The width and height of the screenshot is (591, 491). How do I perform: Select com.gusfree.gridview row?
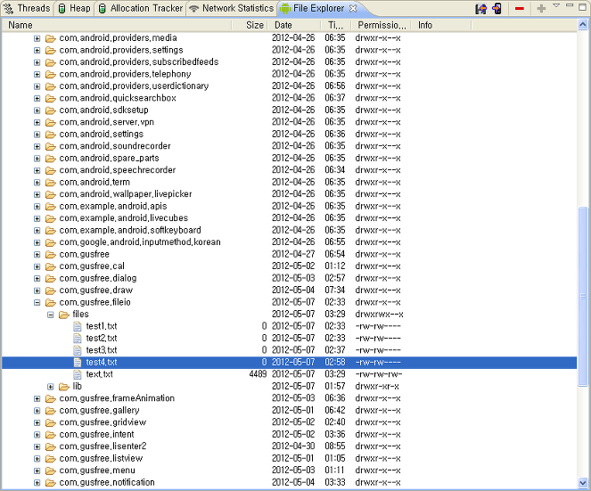290,422
